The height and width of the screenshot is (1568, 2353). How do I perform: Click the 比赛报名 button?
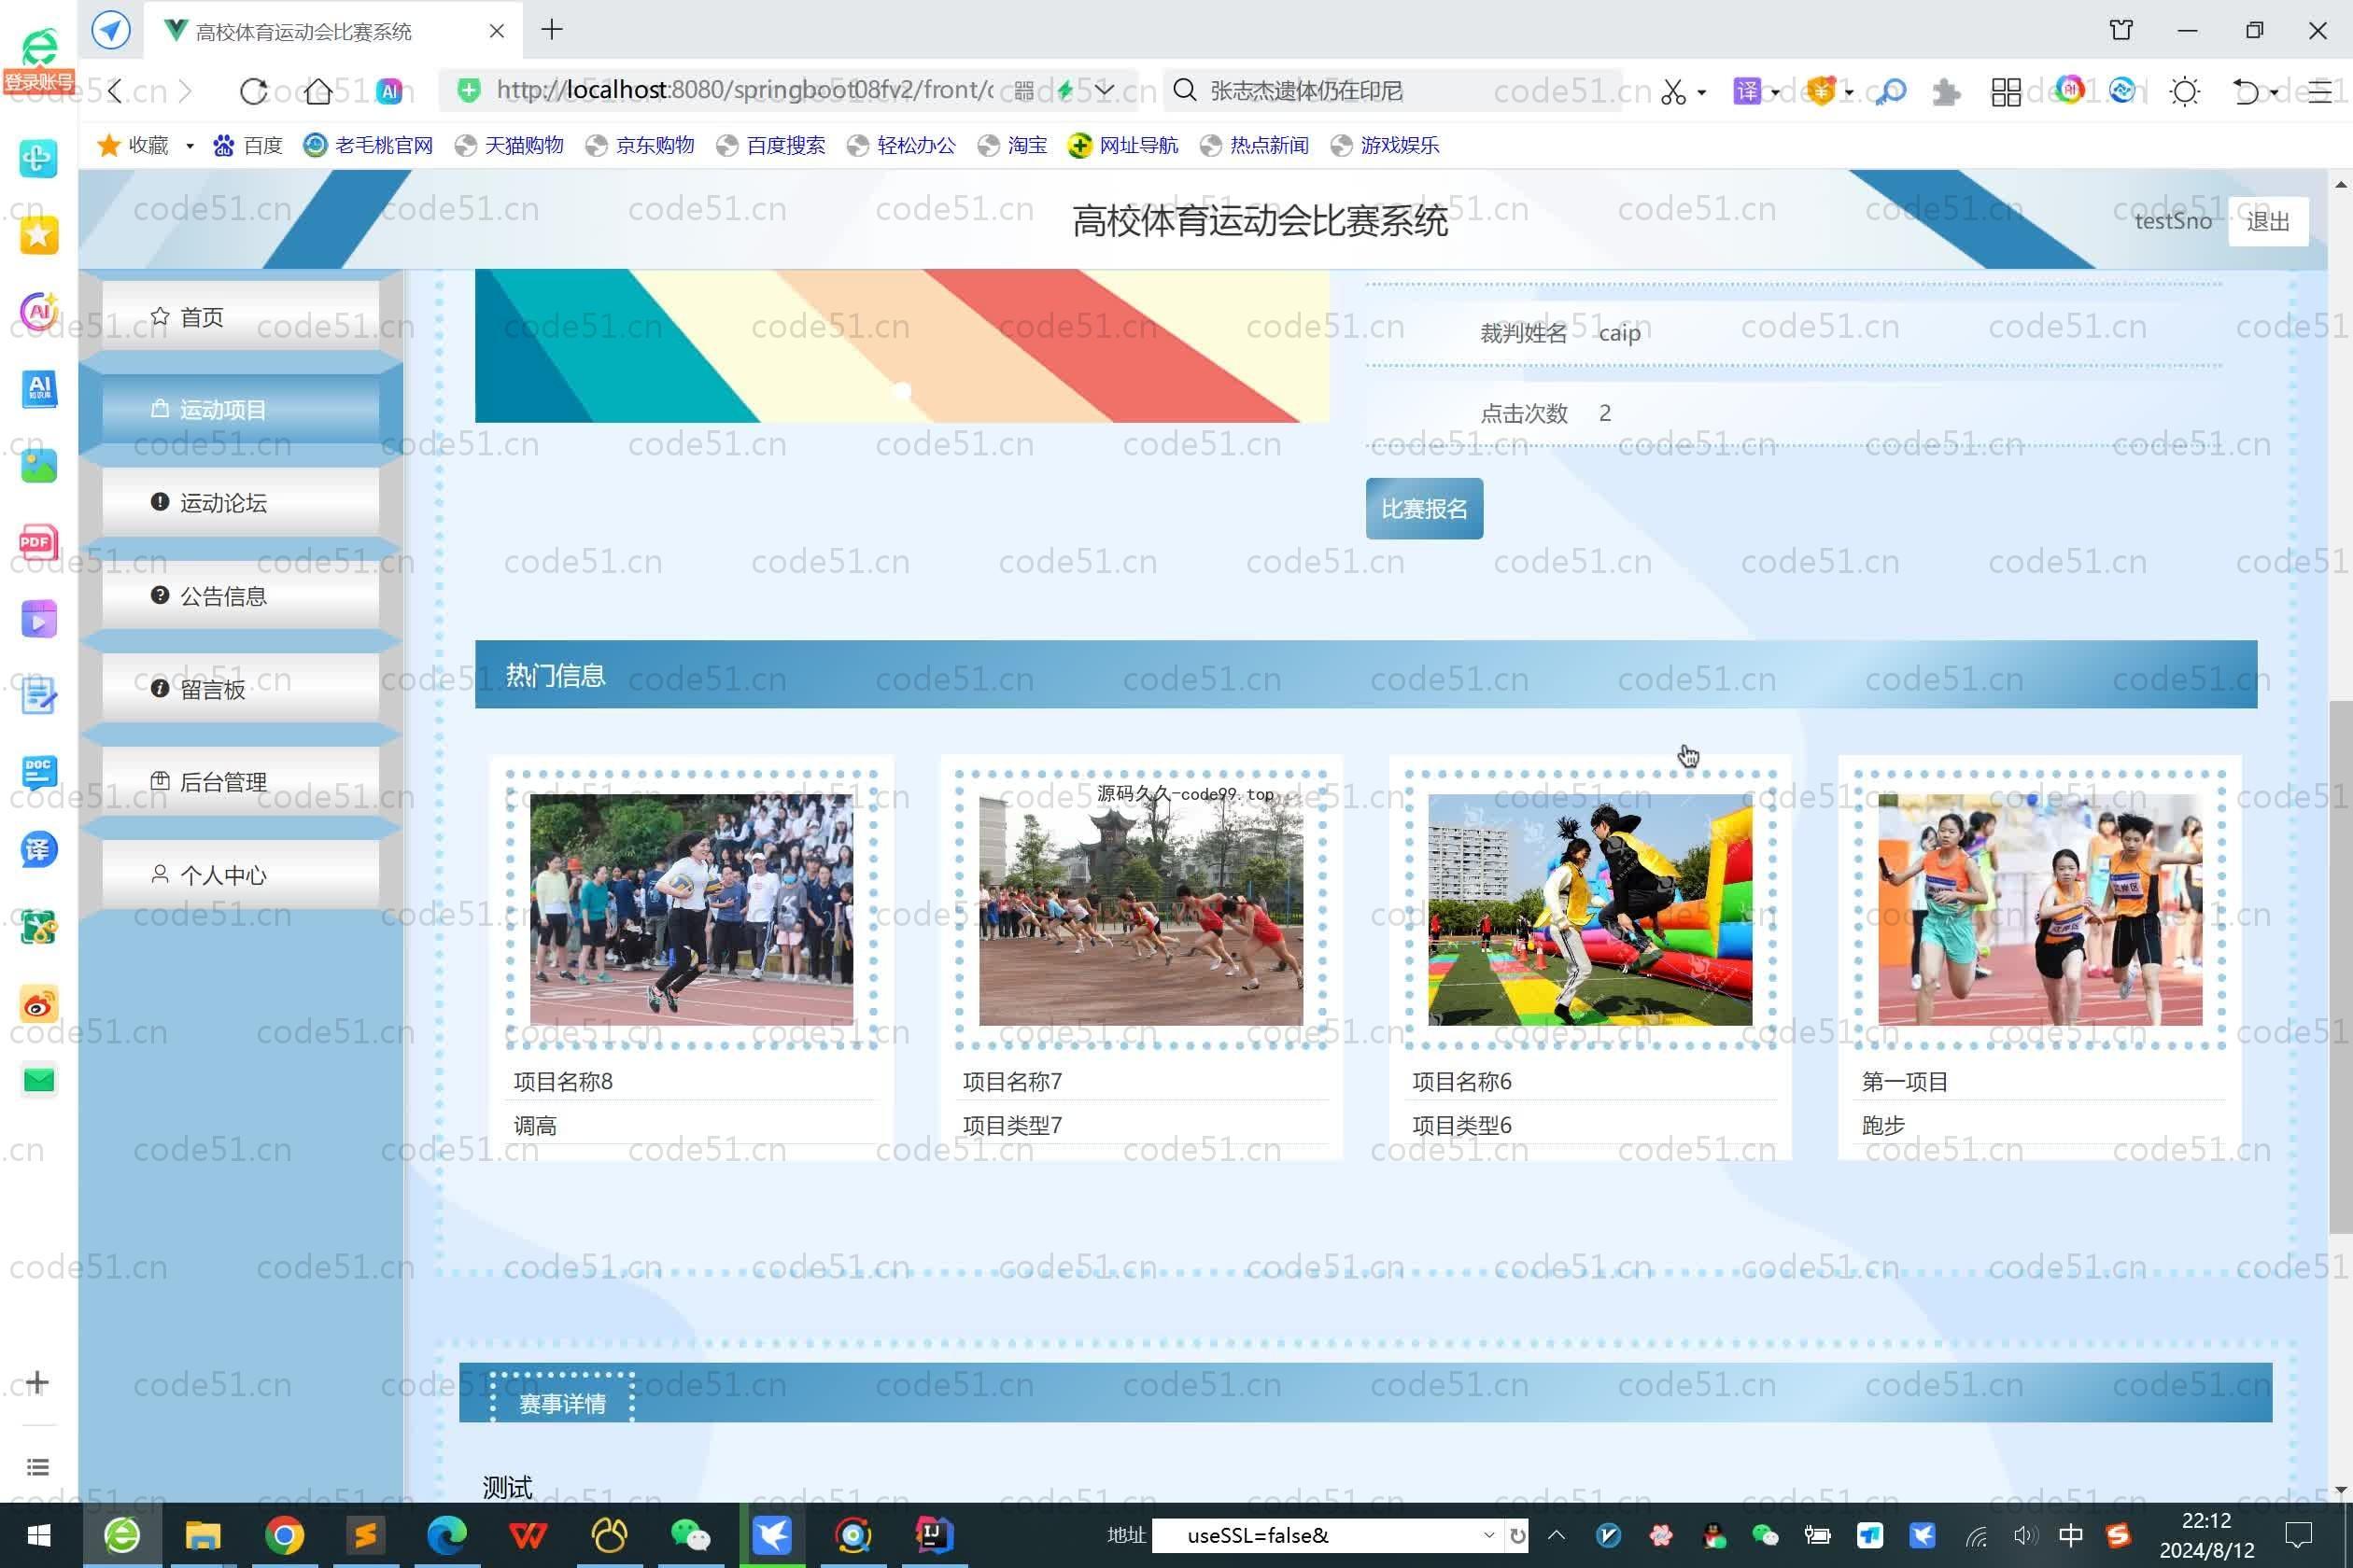[1424, 508]
